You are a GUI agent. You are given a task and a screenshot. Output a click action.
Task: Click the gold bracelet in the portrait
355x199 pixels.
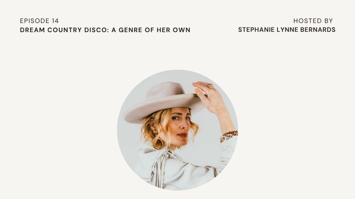point(229,136)
